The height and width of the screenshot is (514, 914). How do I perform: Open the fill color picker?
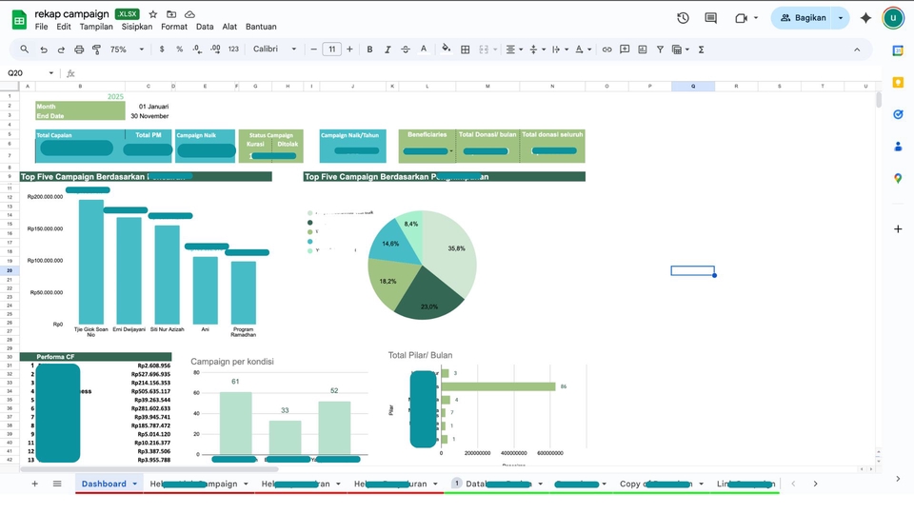point(447,49)
